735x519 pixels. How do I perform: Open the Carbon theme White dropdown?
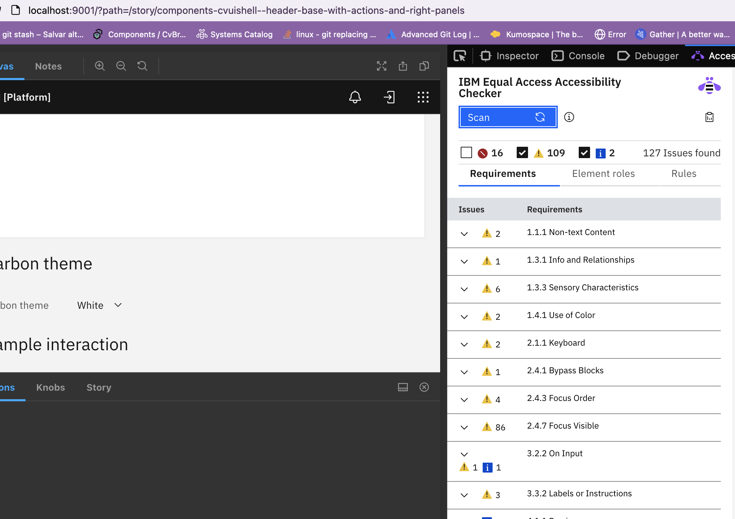click(x=100, y=305)
